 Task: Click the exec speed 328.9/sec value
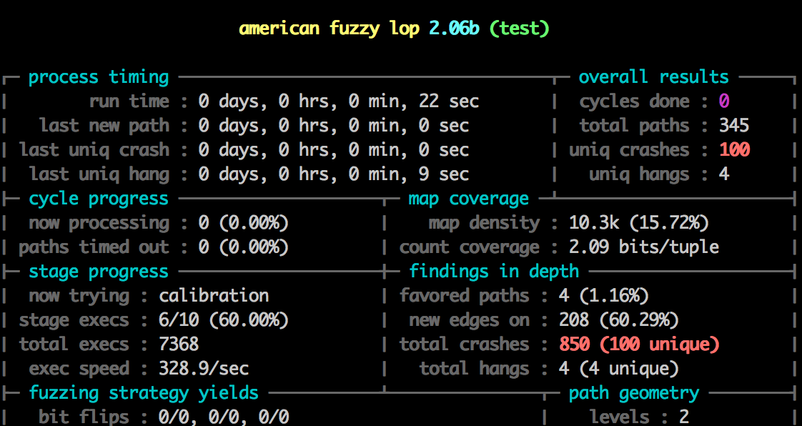[204, 369]
